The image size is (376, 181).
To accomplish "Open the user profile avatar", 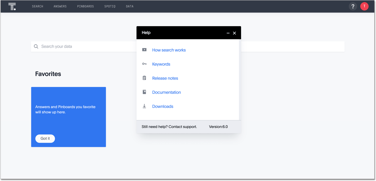I will point(364,6).
